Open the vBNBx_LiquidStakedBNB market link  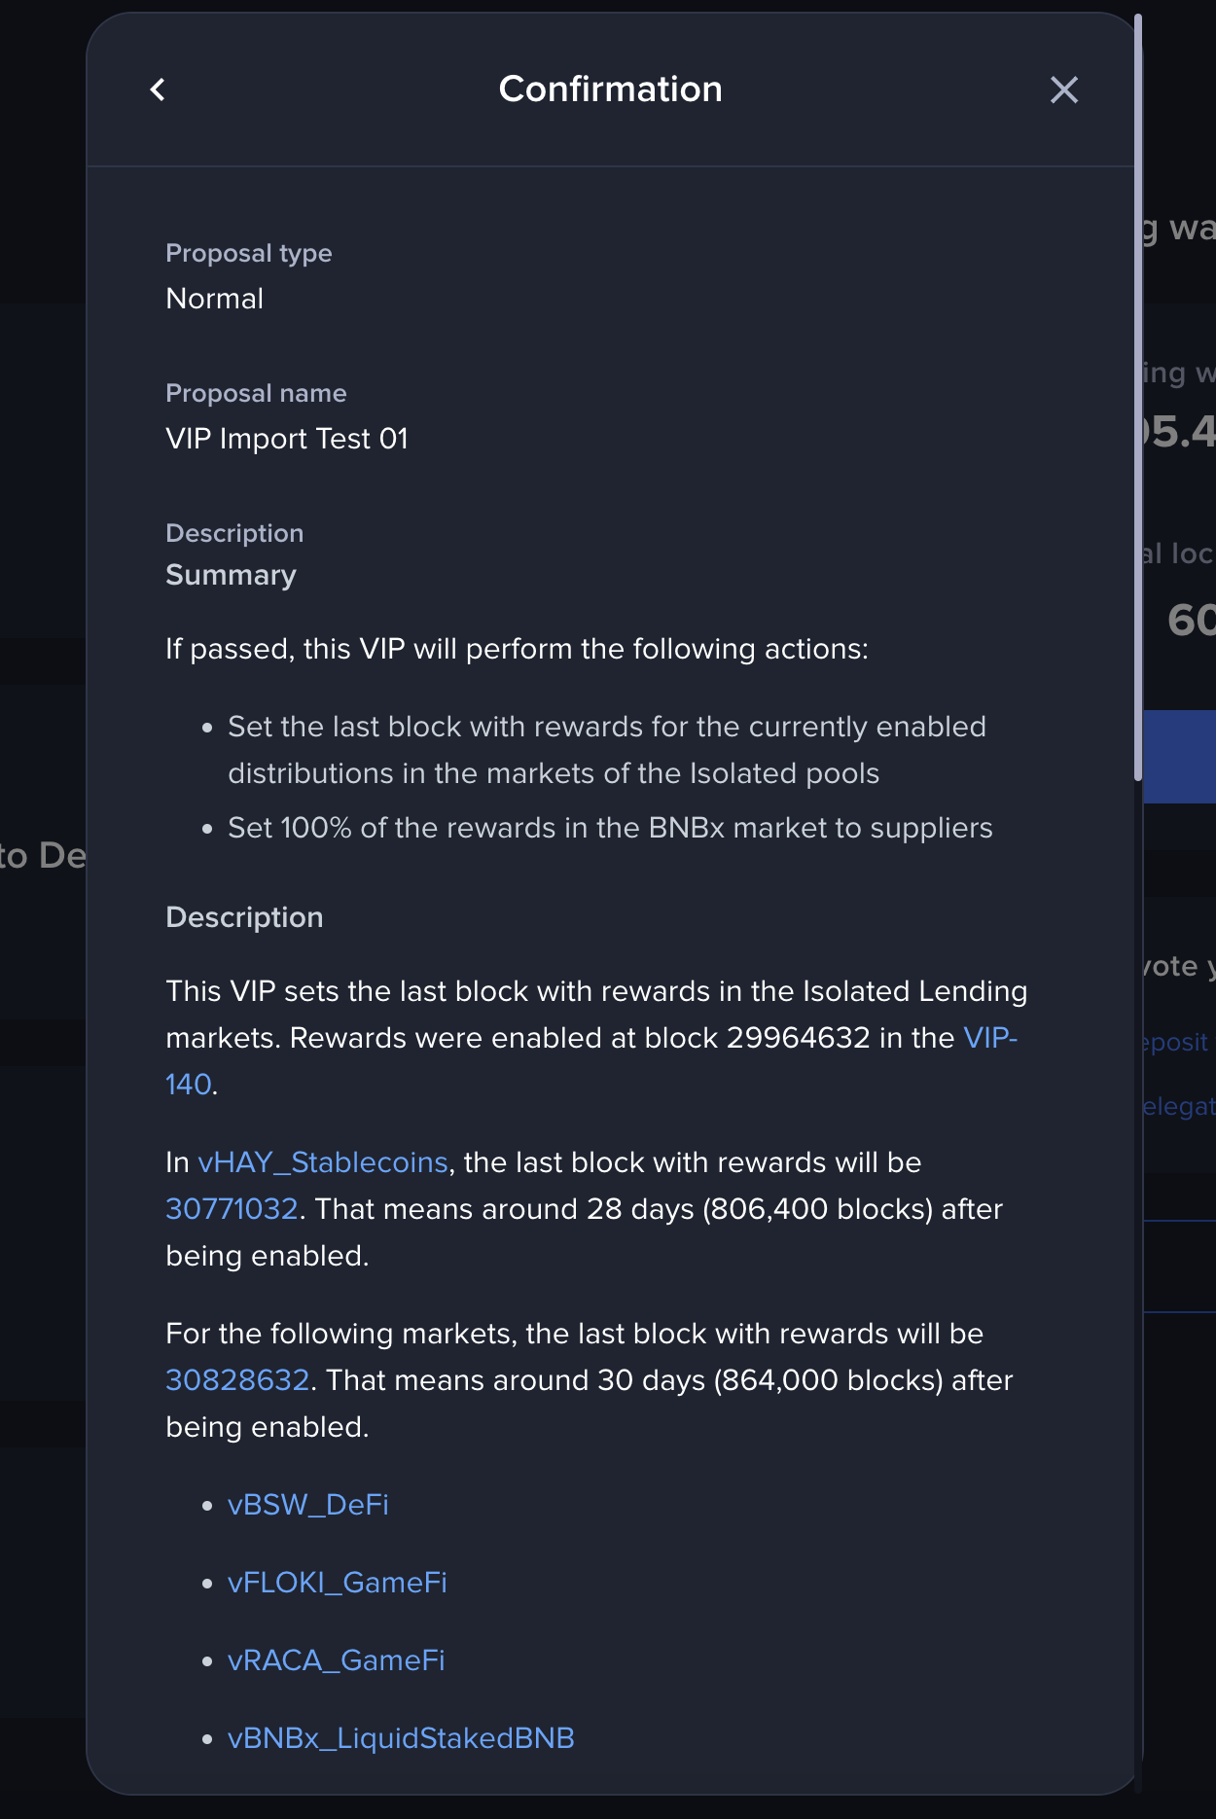[401, 1738]
